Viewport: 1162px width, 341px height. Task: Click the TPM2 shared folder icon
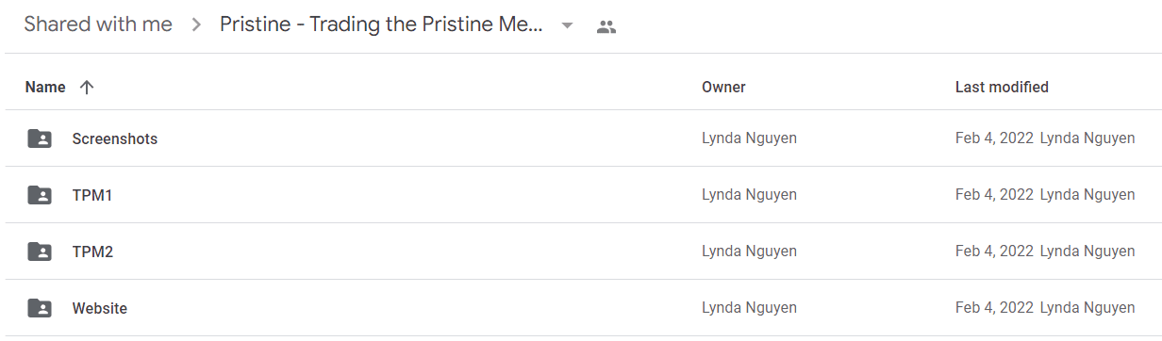coord(40,252)
